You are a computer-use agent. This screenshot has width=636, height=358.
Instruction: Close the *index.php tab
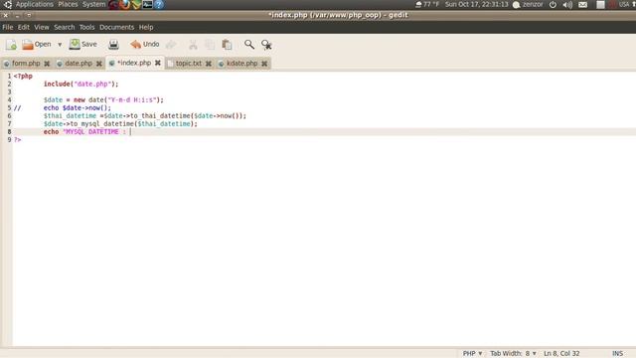point(158,63)
